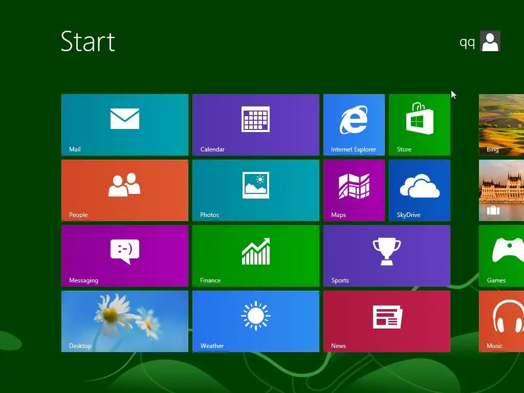
Task: Launch Internet Explorer from its tile
Action: [x=354, y=125]
